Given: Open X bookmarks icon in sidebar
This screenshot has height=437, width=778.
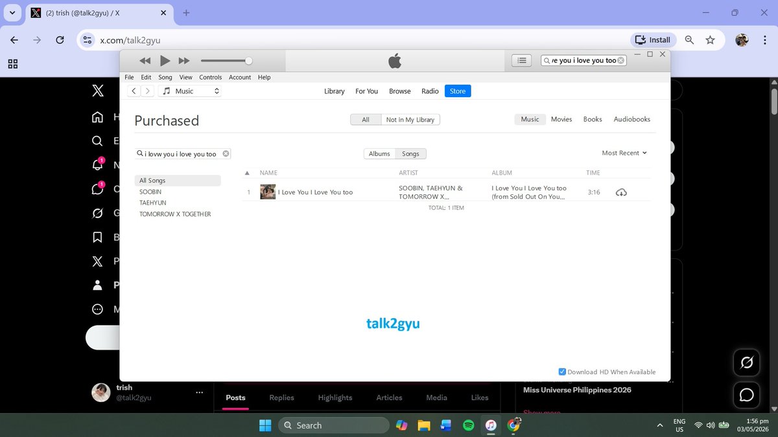Looking at the screenshot, I should pos(97,237).
